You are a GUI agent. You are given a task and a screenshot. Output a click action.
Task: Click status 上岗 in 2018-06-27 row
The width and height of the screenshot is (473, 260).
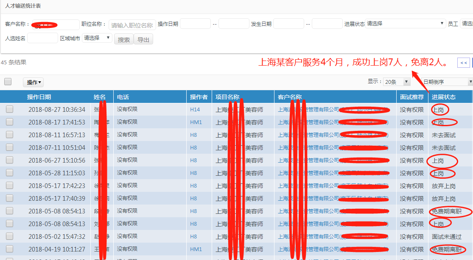[438, 160]
